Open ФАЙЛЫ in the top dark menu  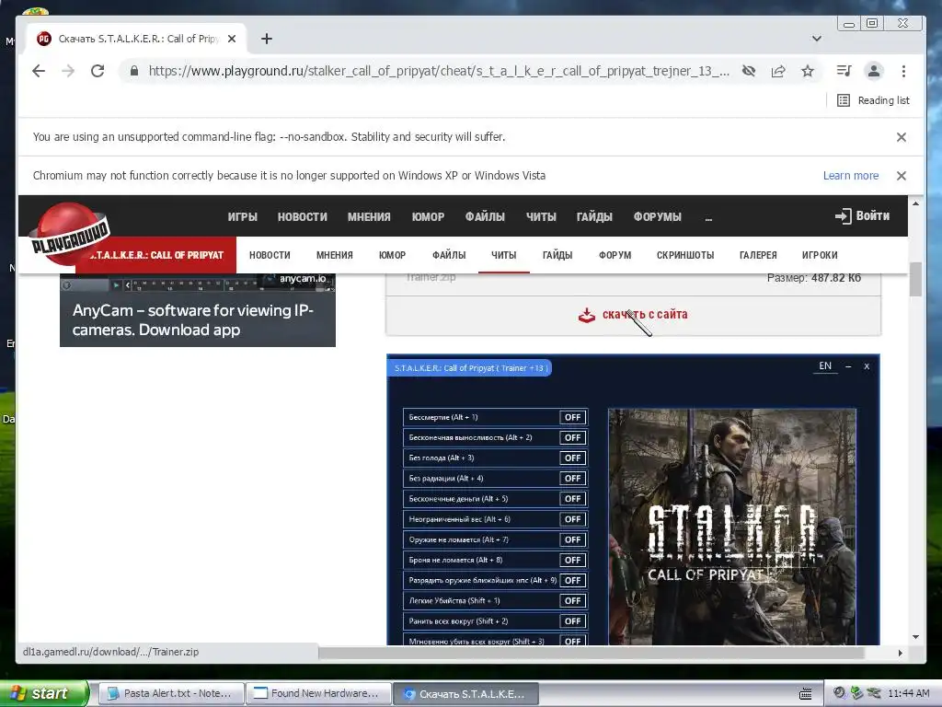[485, 216]
